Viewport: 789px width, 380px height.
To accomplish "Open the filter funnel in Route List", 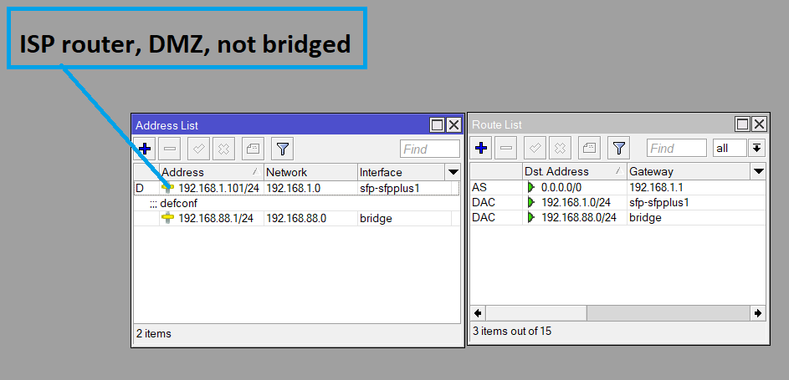I will pyautogui.click(x=618, y=148).
